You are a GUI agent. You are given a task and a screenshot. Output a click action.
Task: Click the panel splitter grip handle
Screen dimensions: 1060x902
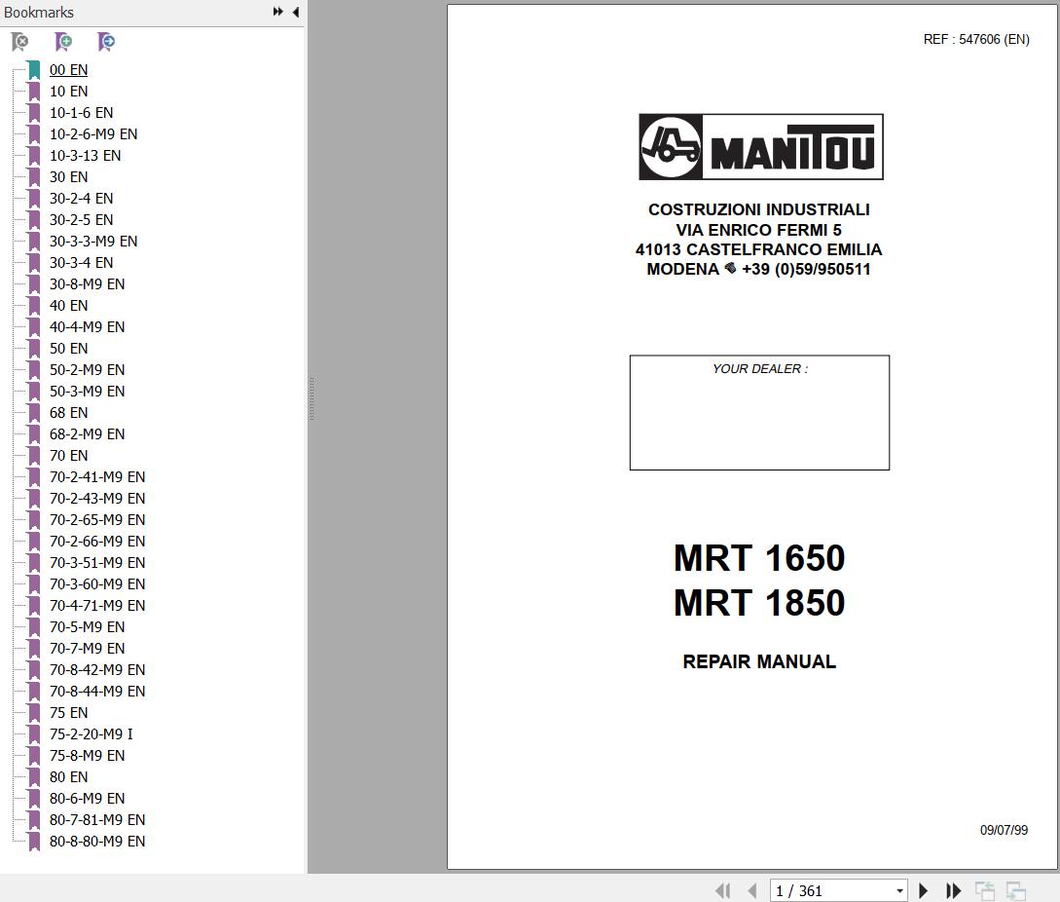pos(311,399)
